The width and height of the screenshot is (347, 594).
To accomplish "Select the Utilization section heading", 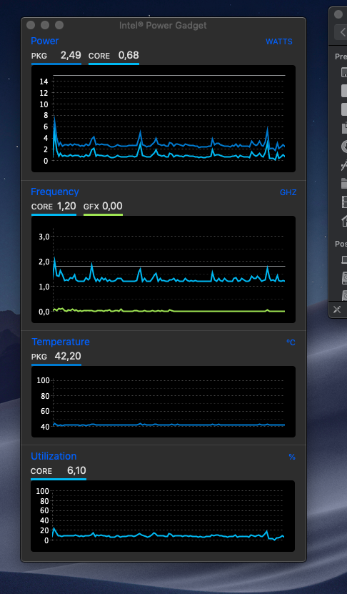I will click(x=54, y=456).
